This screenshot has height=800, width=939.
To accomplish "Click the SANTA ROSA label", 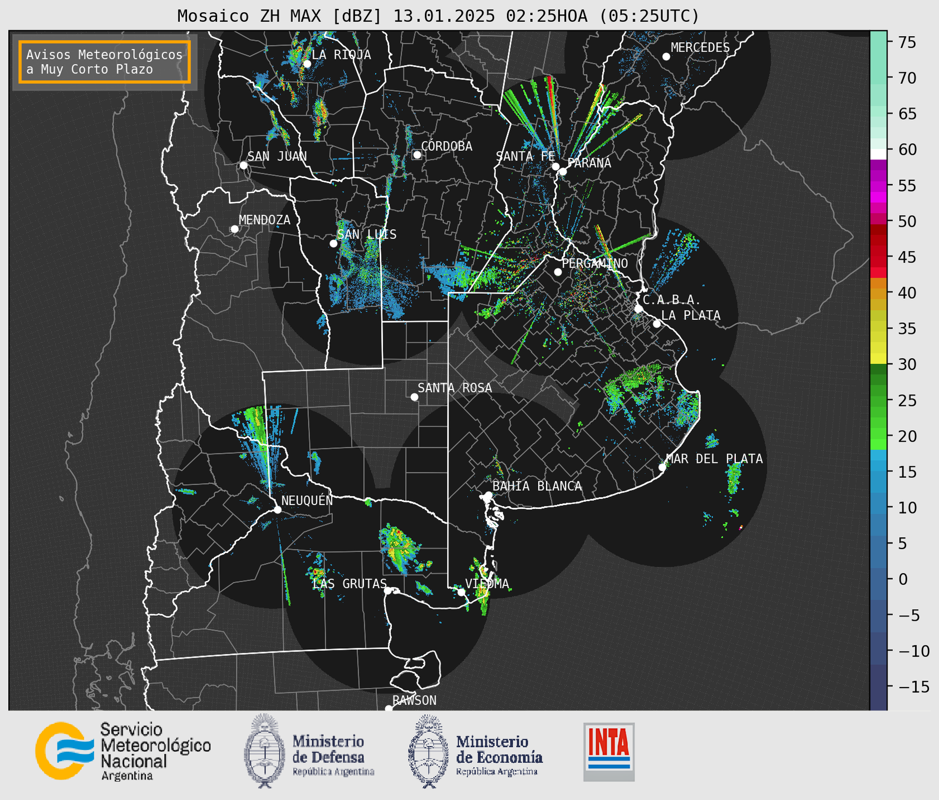I will coord(455,388).
